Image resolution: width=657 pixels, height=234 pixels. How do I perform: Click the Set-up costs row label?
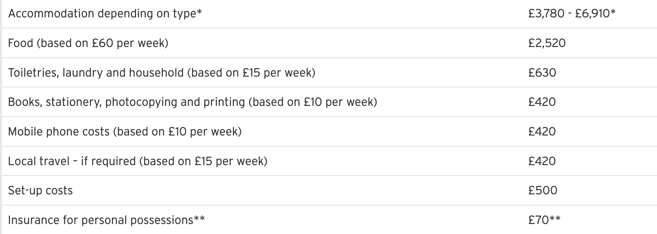[x=40, y=190]
